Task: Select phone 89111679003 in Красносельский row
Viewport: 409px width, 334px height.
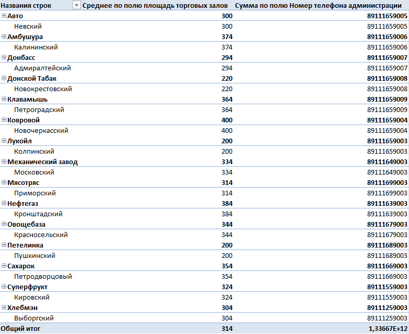Action: 388,234
